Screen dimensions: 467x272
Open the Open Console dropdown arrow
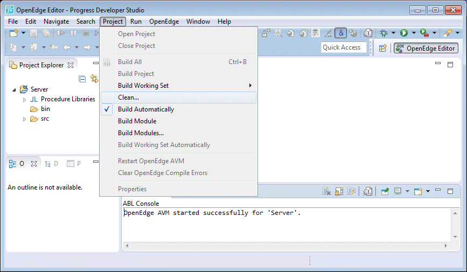point(428,191)
